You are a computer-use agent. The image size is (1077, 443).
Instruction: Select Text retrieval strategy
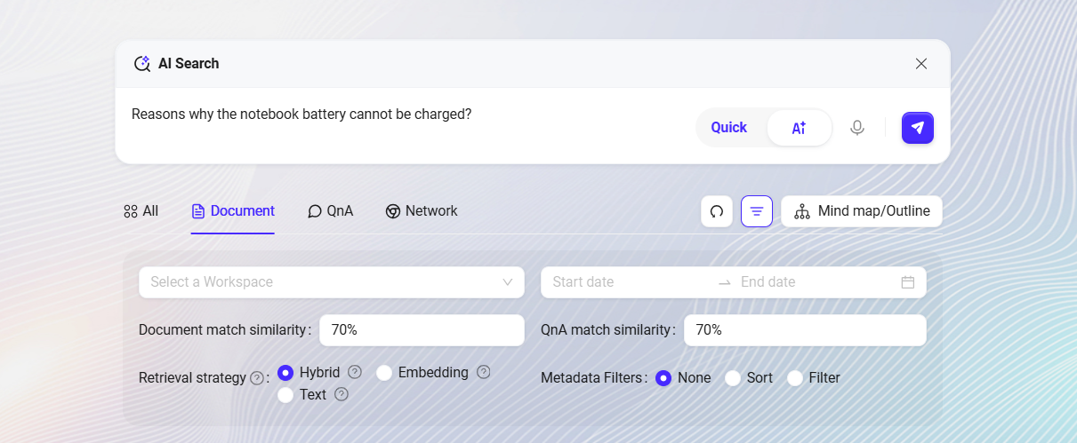pyautogui.click(x=285, y=395)
